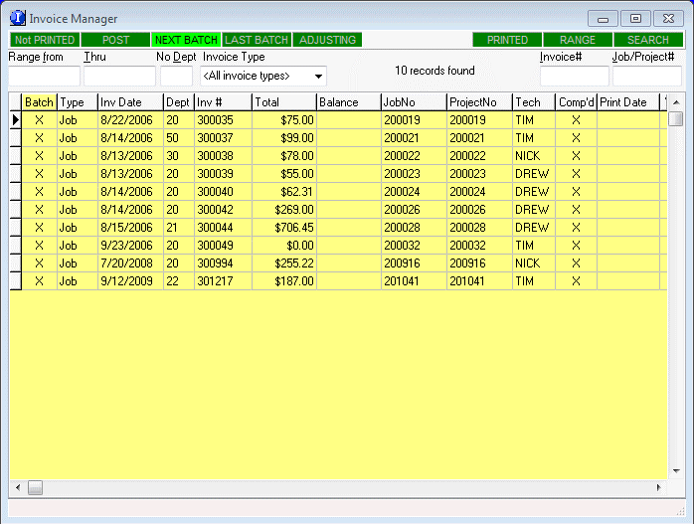The height and width of the screenshot is (524, 694).
Task: Click the SEARCH button
Action: pyautogui.click(x=648, y=40)
